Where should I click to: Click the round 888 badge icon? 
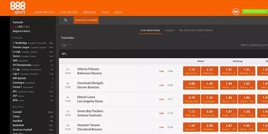point(236,12)
